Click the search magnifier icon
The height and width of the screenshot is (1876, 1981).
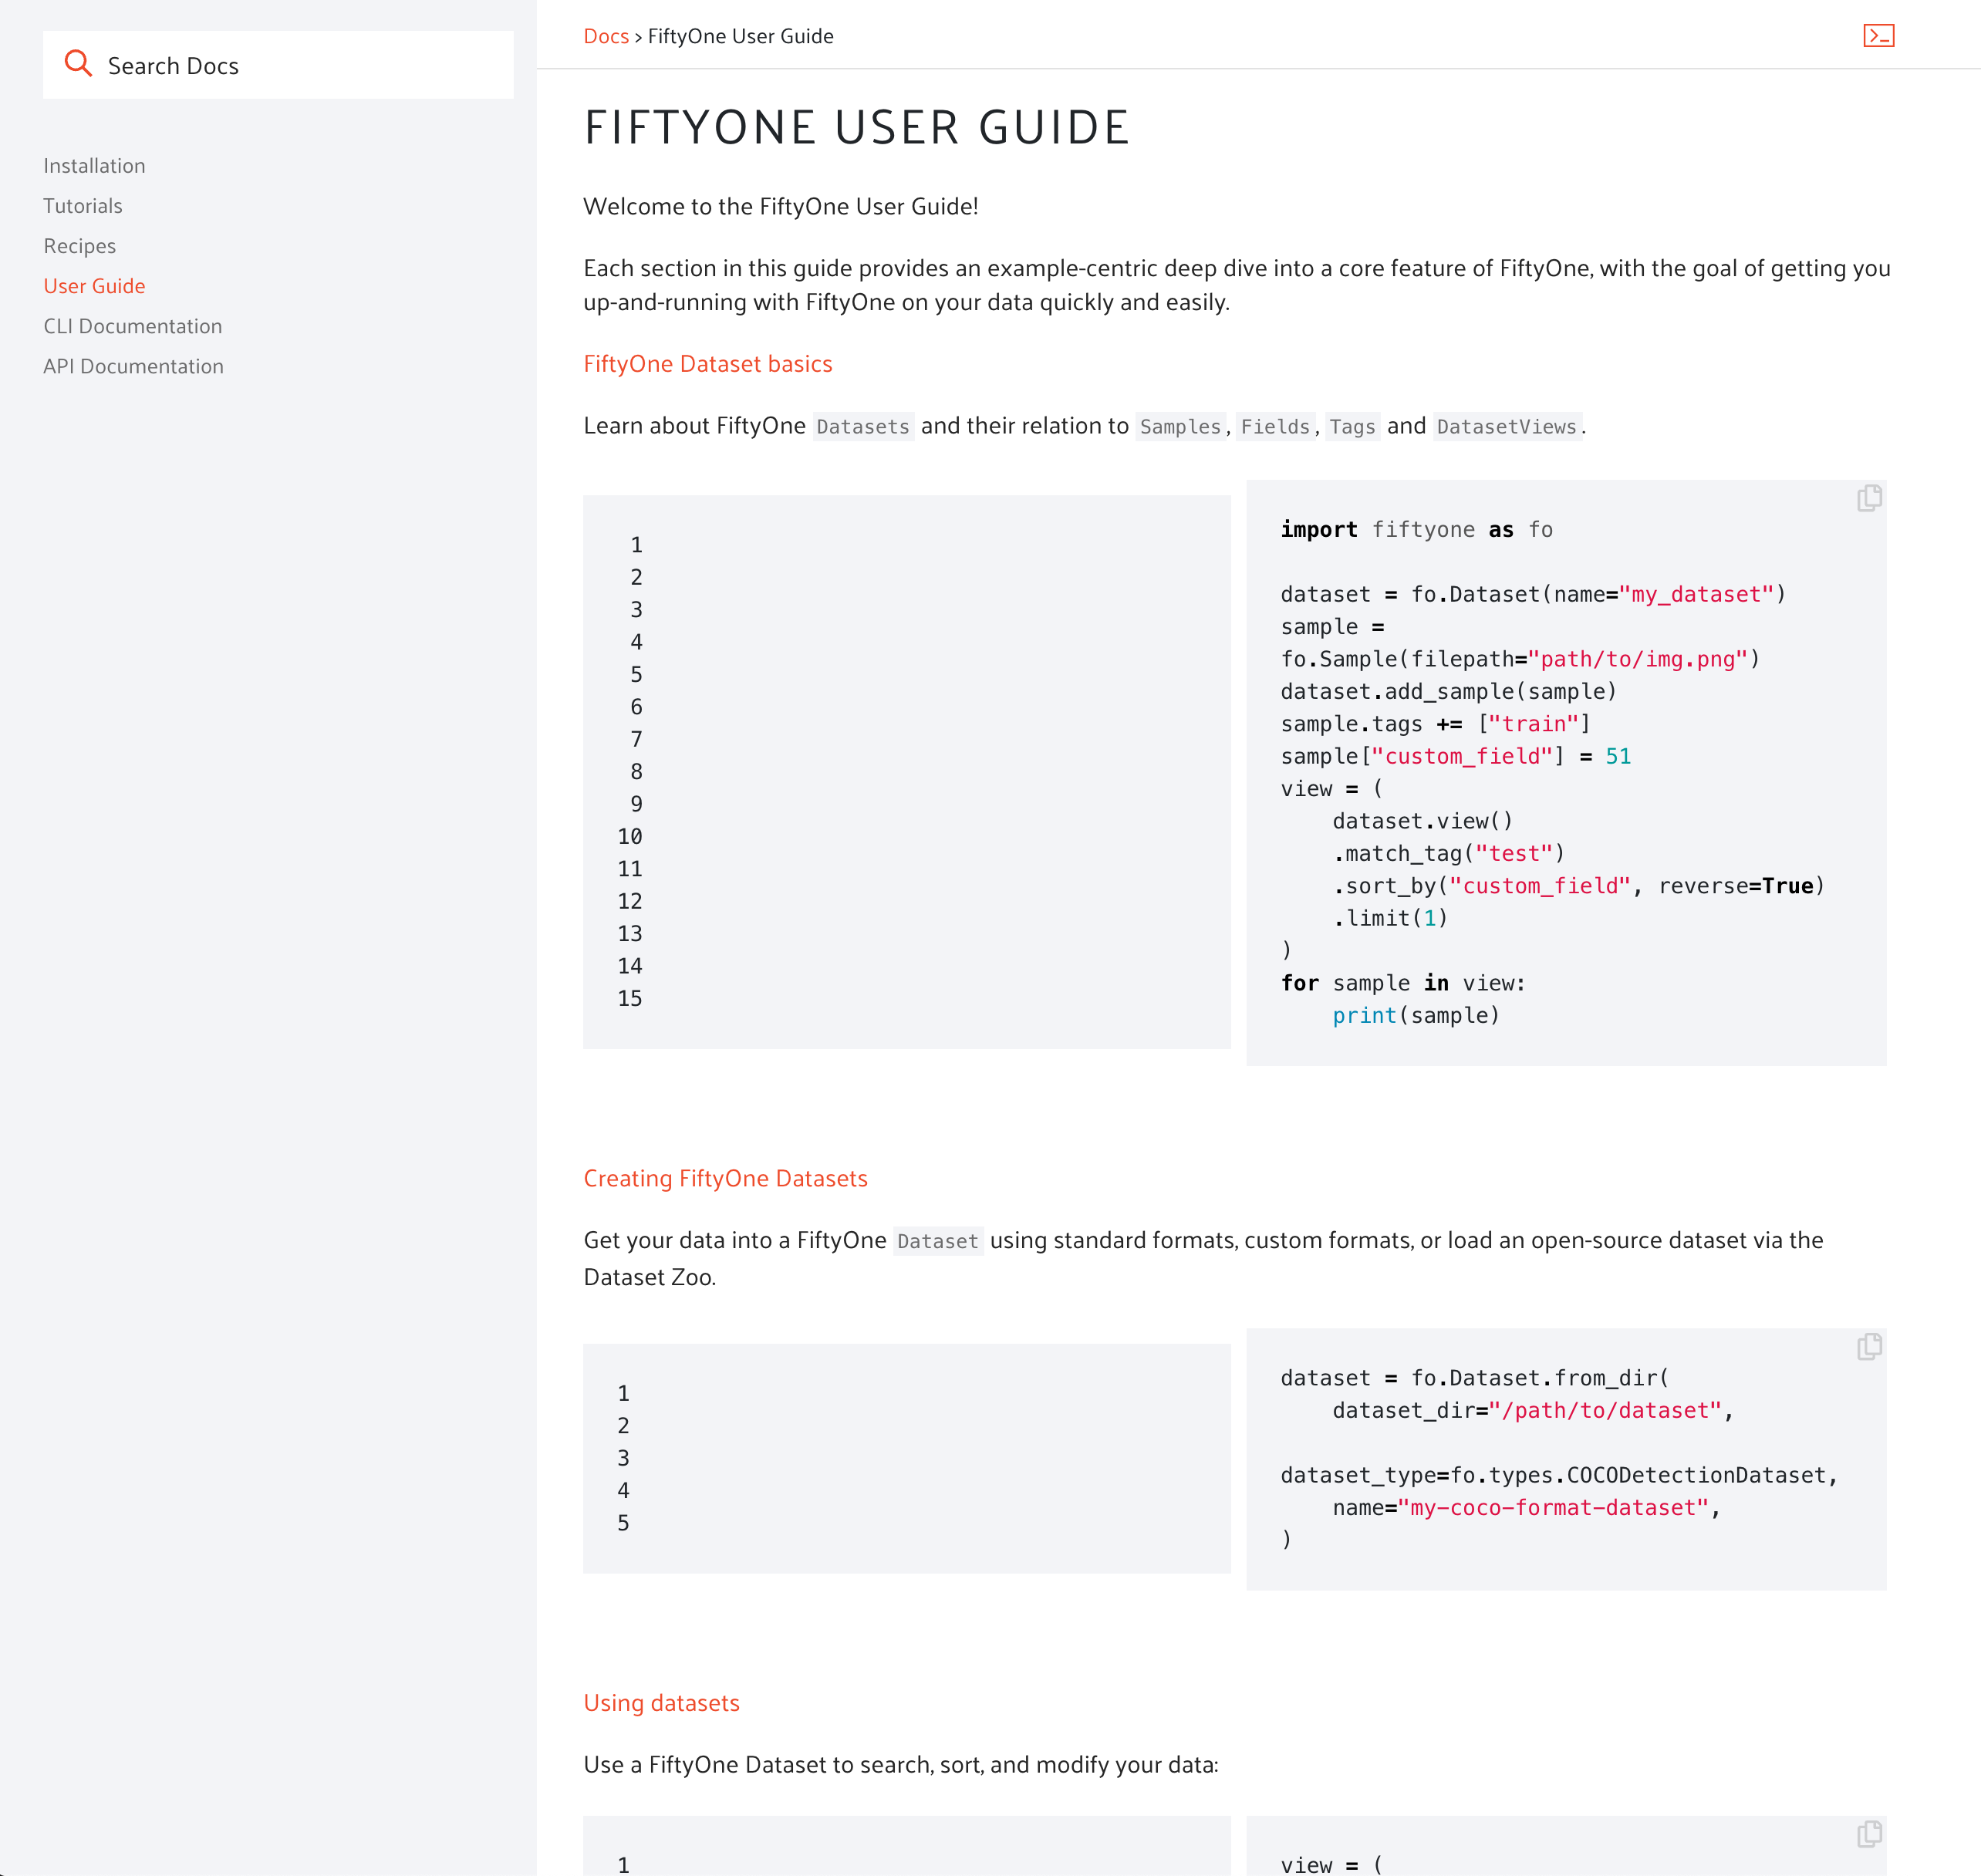(80, 64)
